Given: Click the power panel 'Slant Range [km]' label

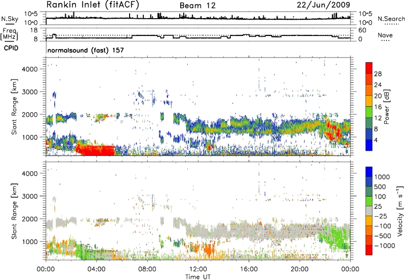Looking at the screenshot, I should [14, 107].
